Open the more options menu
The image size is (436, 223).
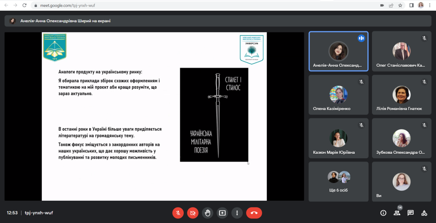point(237,213)
